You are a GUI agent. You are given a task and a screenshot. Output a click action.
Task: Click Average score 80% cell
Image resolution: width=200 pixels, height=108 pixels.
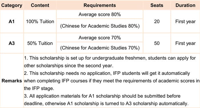point(100,14)
